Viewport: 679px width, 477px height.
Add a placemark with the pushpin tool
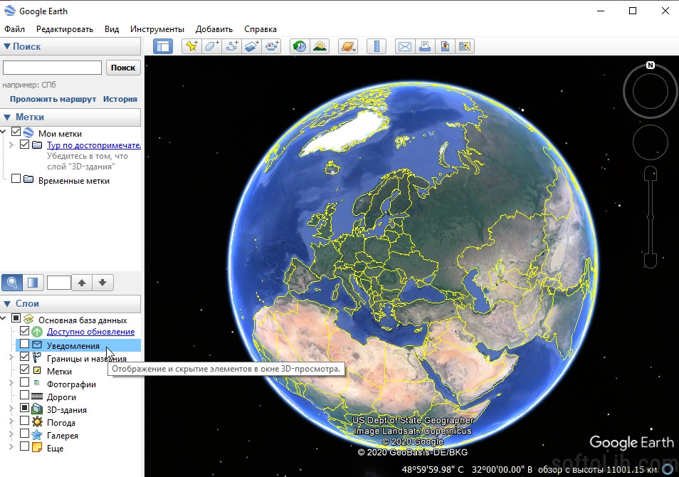pyautogui.click(x=191, y=46)
